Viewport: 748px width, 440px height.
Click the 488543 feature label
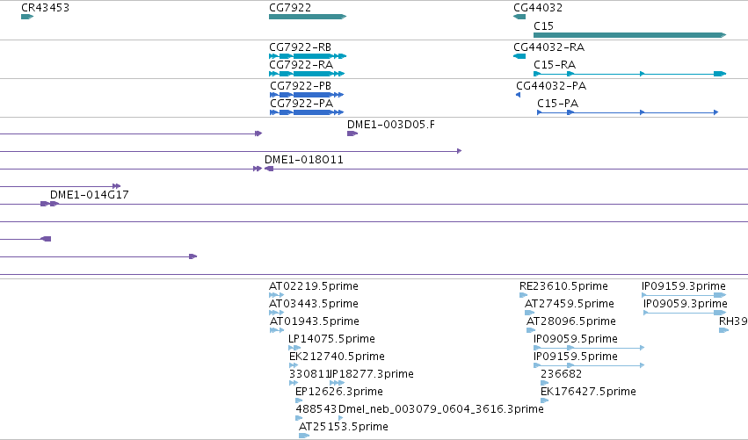(x=316, y=409)
